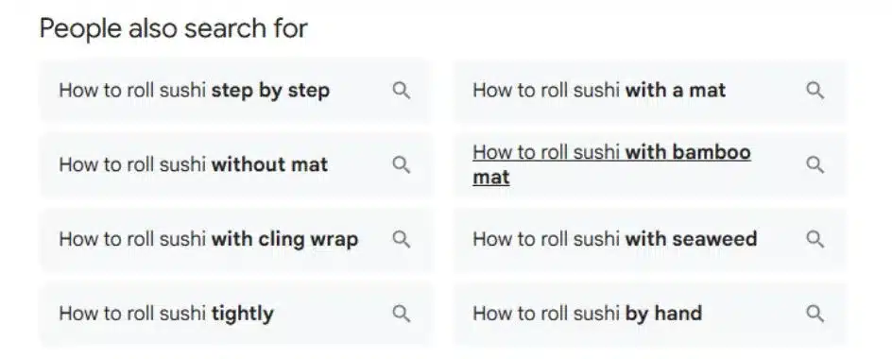Click the bold words 'cling wrap'
The image size is (892, 359).
click(308, 240)
